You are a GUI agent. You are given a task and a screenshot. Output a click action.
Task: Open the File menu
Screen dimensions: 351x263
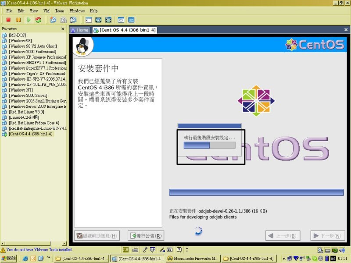click(x=9, y=11)
